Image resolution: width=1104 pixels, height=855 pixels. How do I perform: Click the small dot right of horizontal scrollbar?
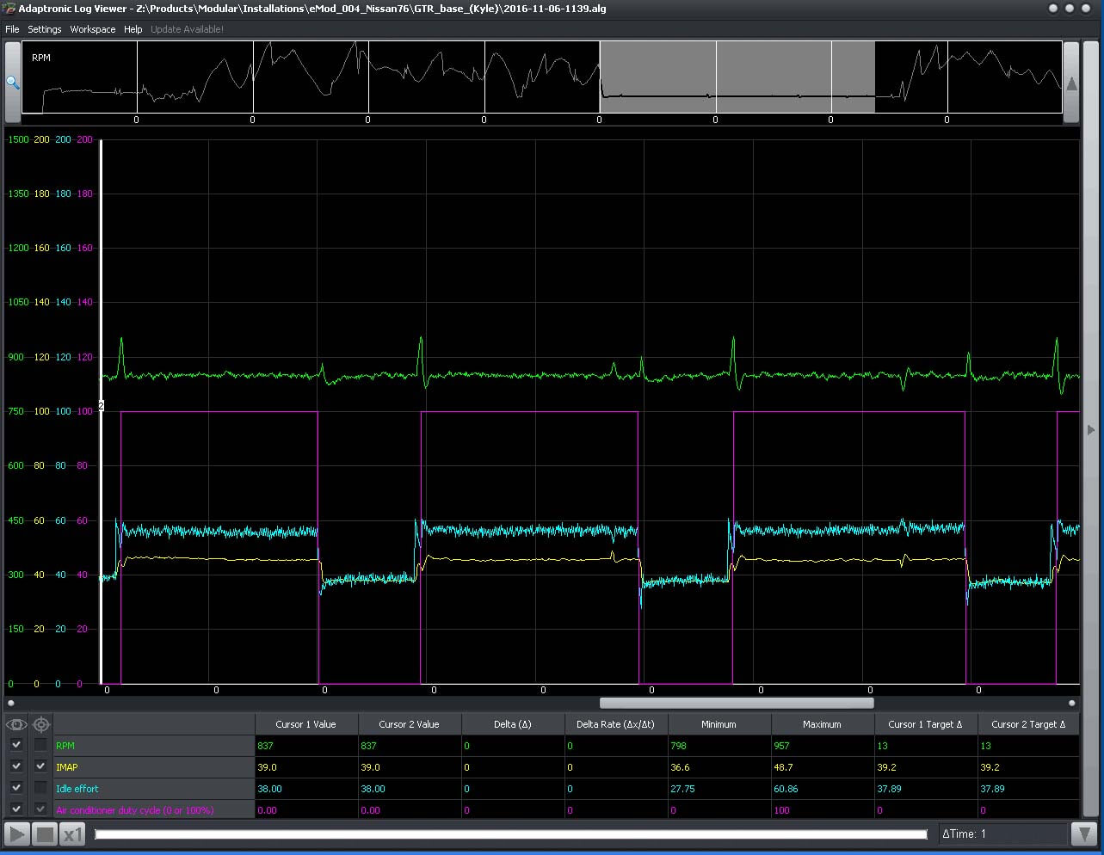pyautogui.click(x=1071, y=703)
